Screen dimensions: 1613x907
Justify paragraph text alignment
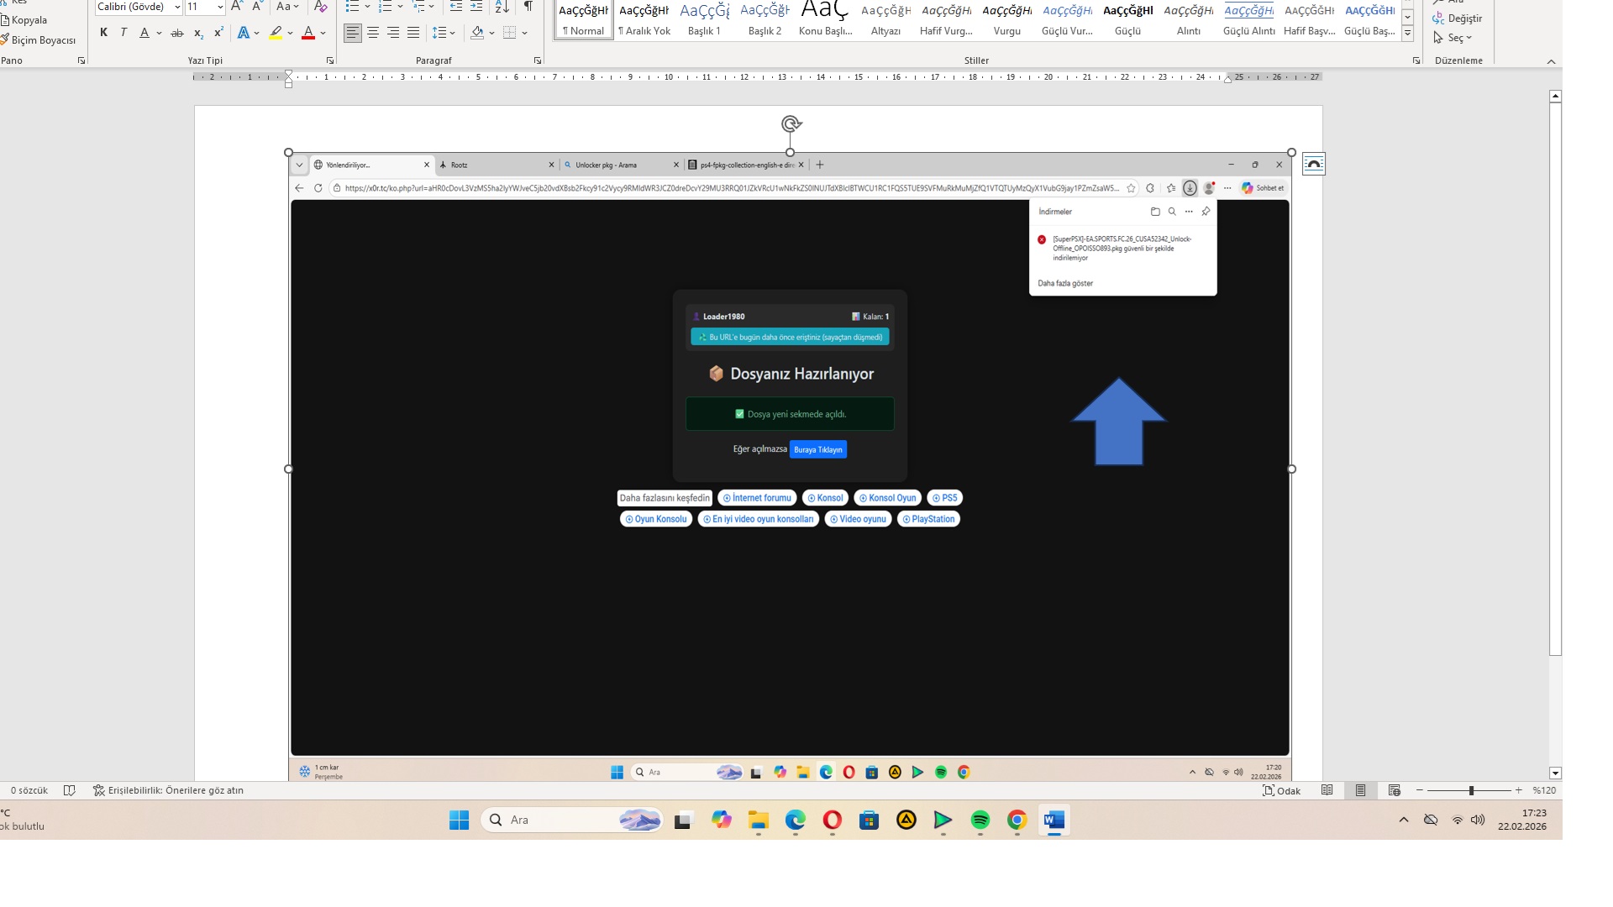[x=413, y=33]
